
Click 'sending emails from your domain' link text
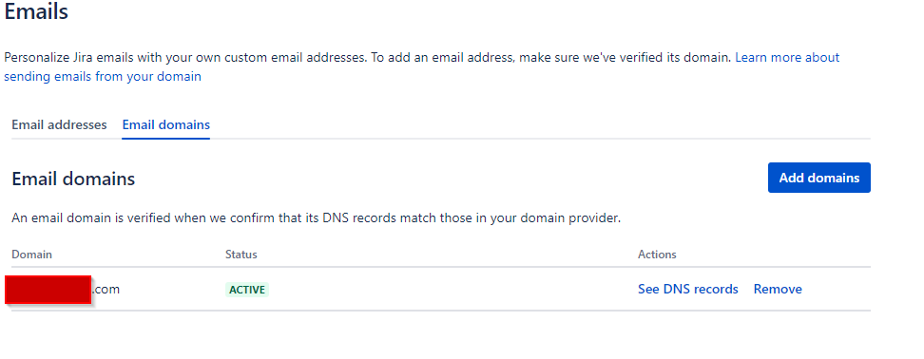tap(103, 77)
